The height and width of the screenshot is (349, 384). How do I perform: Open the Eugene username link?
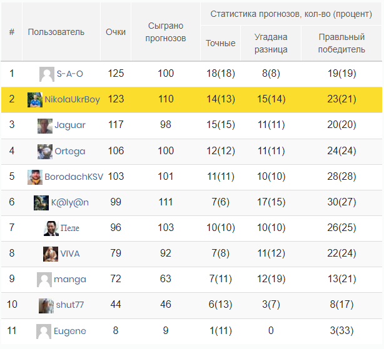70,331
